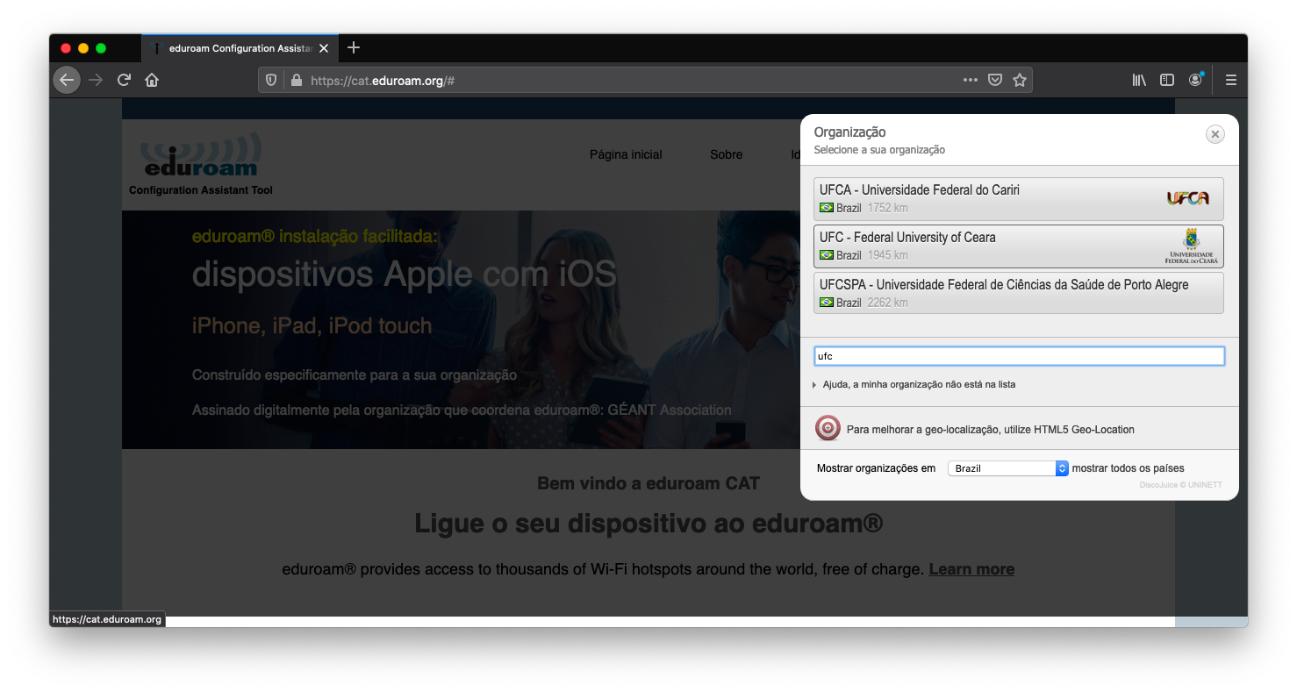
Task: Open the Firefox hamburger menu
Action: 1231,80
